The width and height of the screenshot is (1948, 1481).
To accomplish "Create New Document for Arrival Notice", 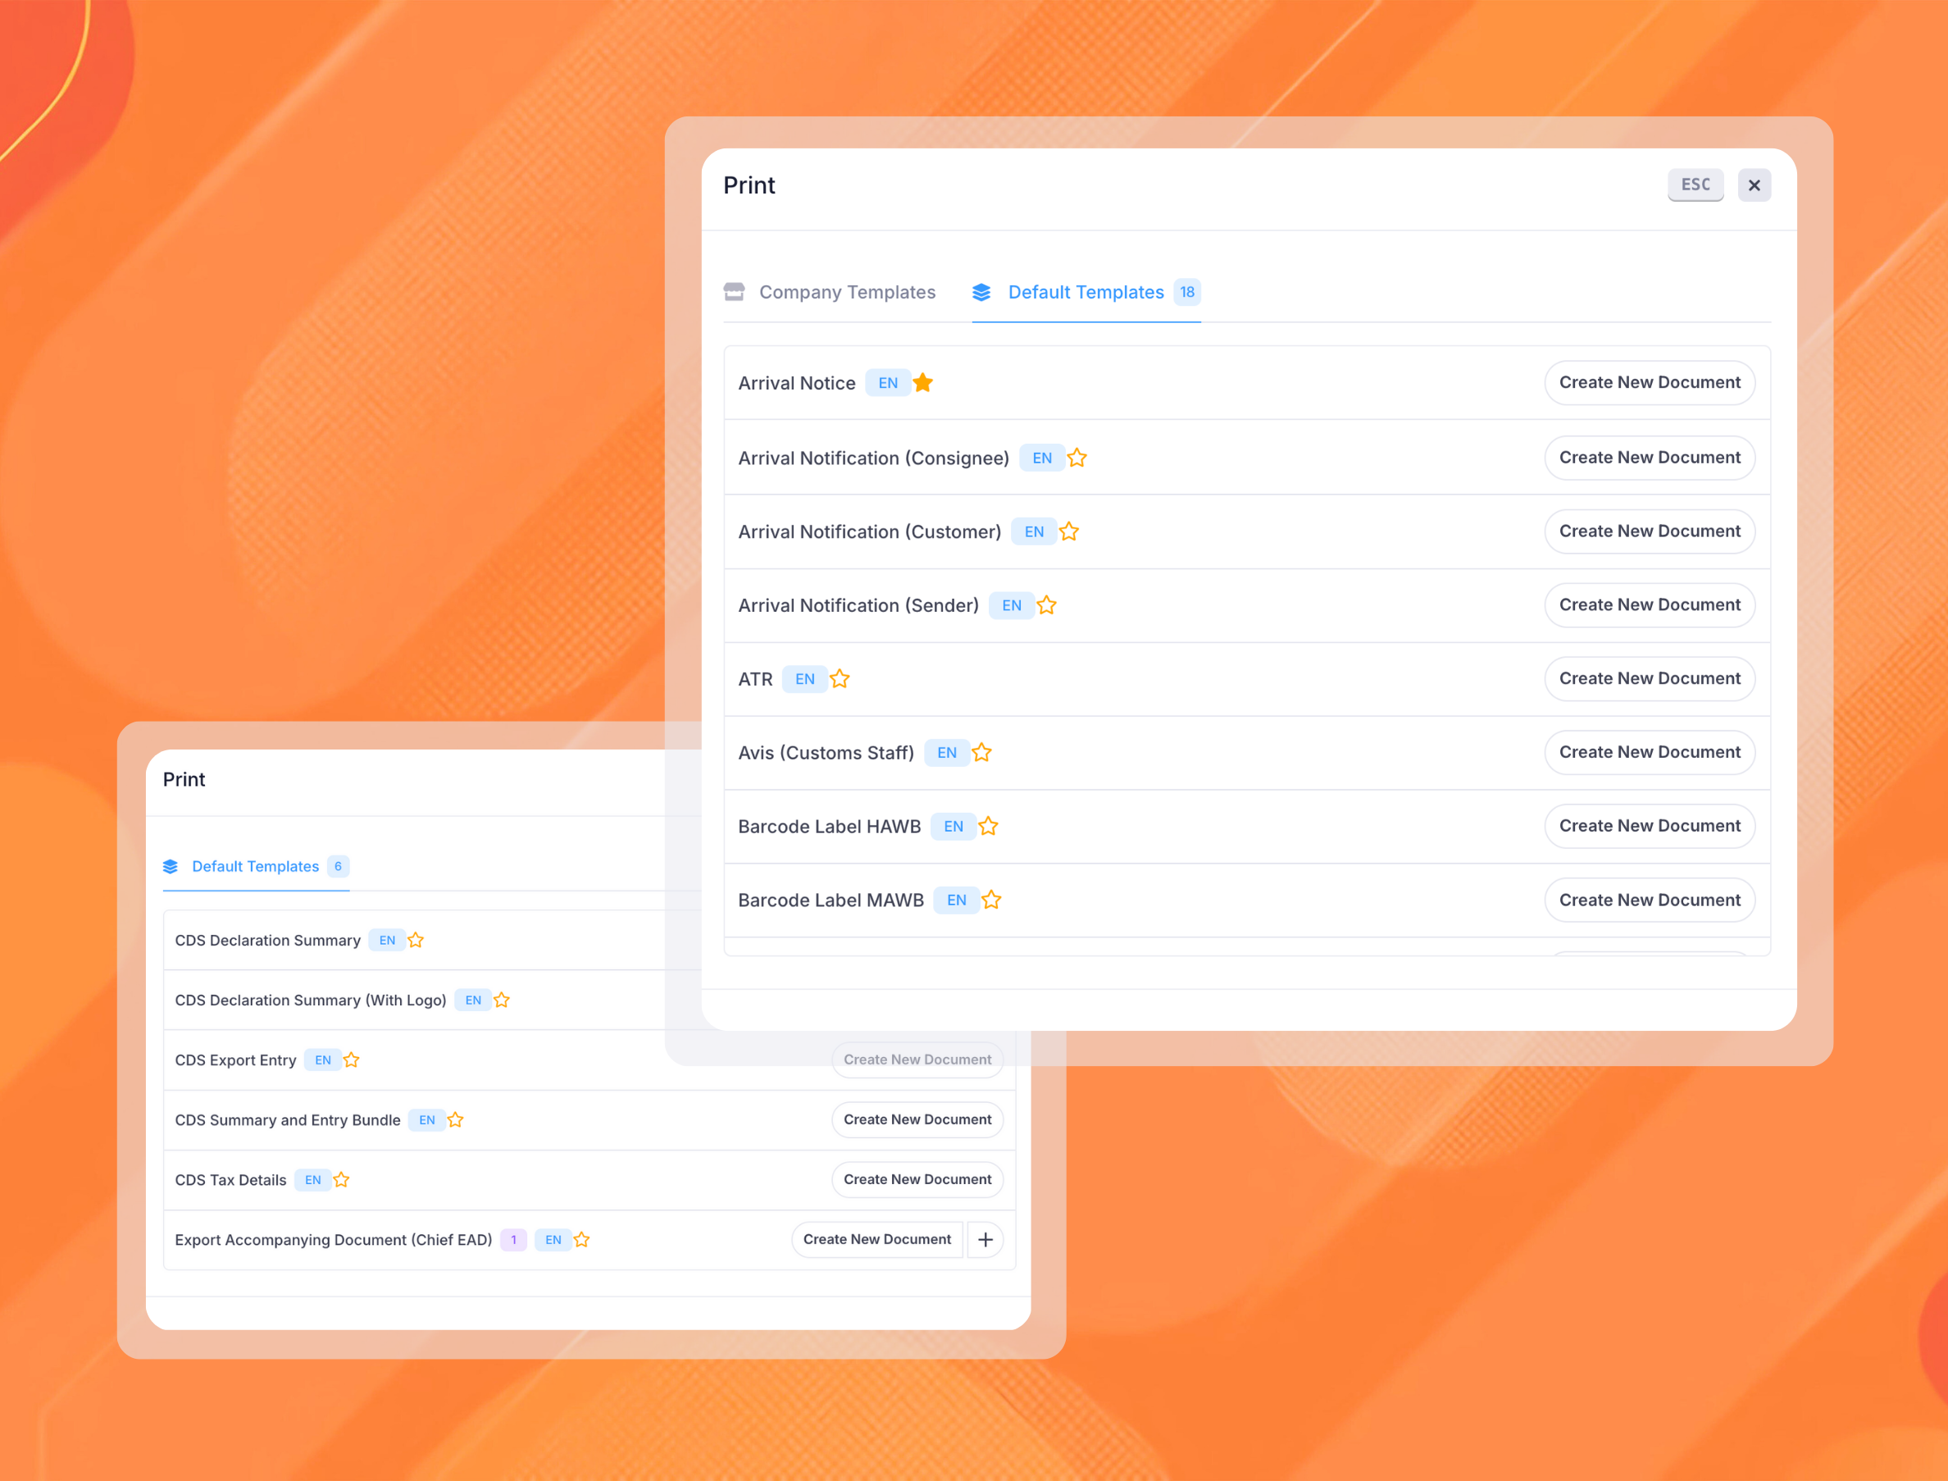I will [1650, 383].
